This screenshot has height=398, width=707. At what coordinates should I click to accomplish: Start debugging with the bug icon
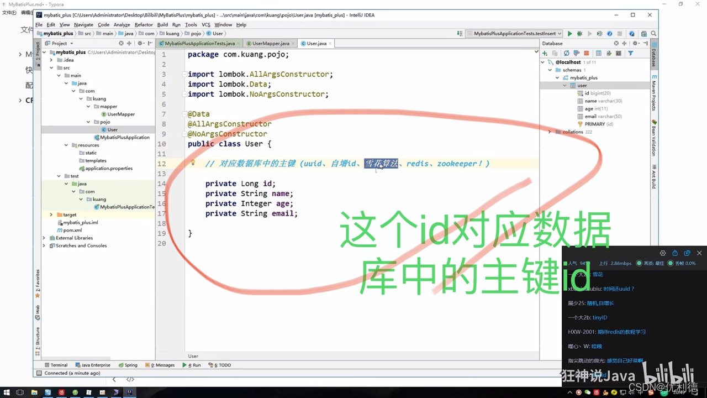coord(579,34)
